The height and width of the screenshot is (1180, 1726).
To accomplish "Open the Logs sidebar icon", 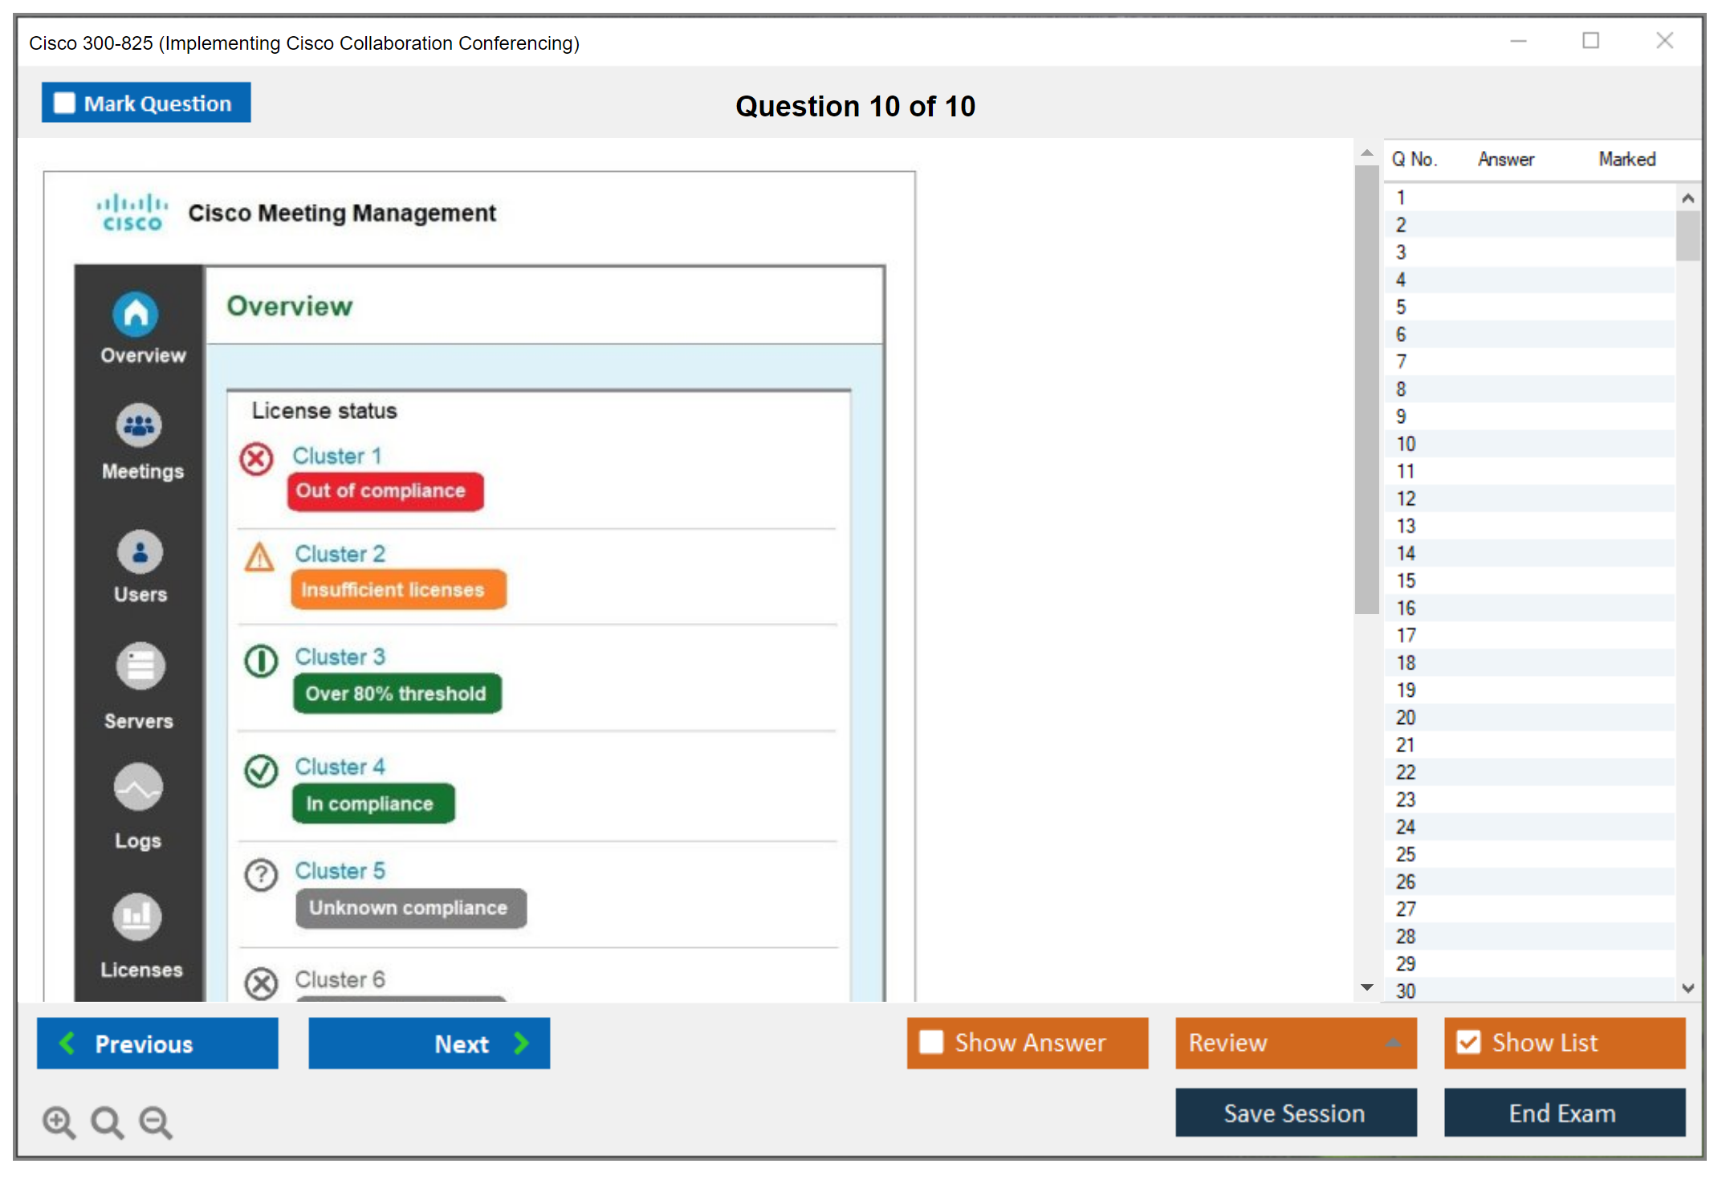I will point(138,787).
